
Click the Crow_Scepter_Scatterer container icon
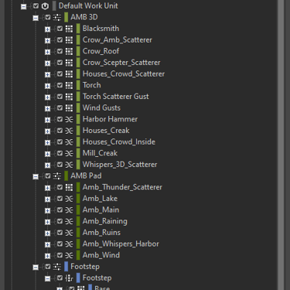[69, 63]
